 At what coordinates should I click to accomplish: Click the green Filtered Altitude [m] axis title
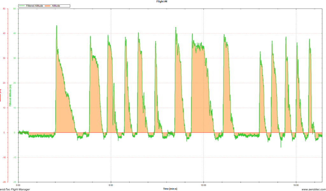tap(11, 95)
